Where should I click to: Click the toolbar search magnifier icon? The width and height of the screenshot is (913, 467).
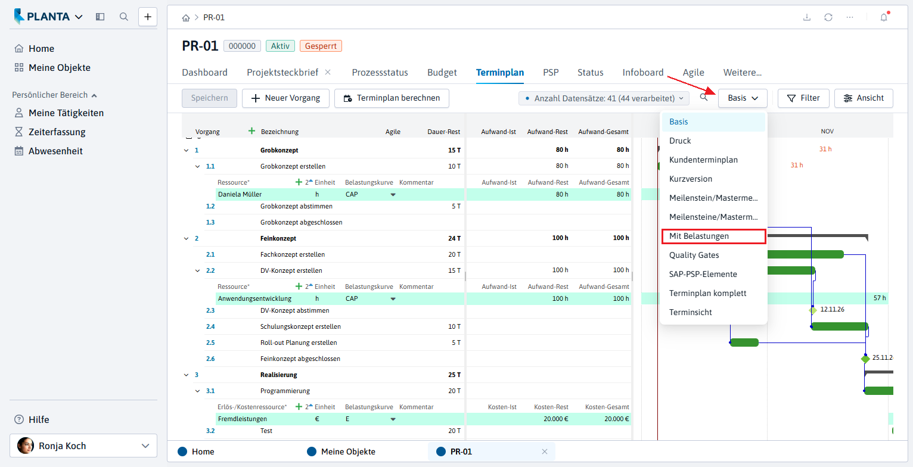[x=704, y=97]
